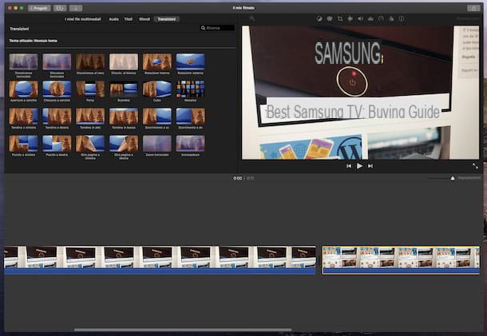
Task: Pick the Scambio transition
Action: tap(124, 91)
